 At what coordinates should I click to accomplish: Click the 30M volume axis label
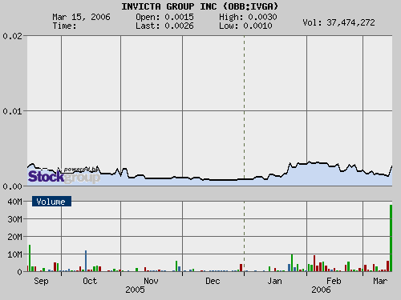tap(14, 219)
